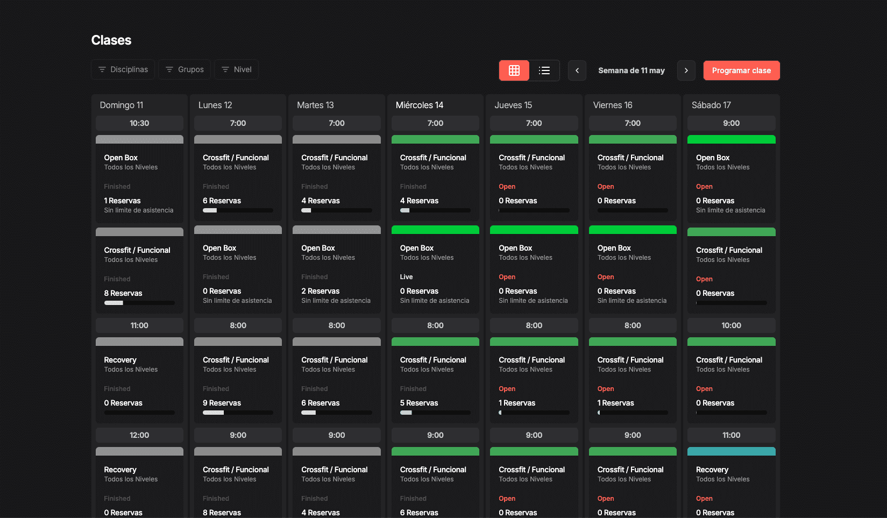
Task: Click the filter icon beside Disciplinas
Action: [x=102, y=69]
